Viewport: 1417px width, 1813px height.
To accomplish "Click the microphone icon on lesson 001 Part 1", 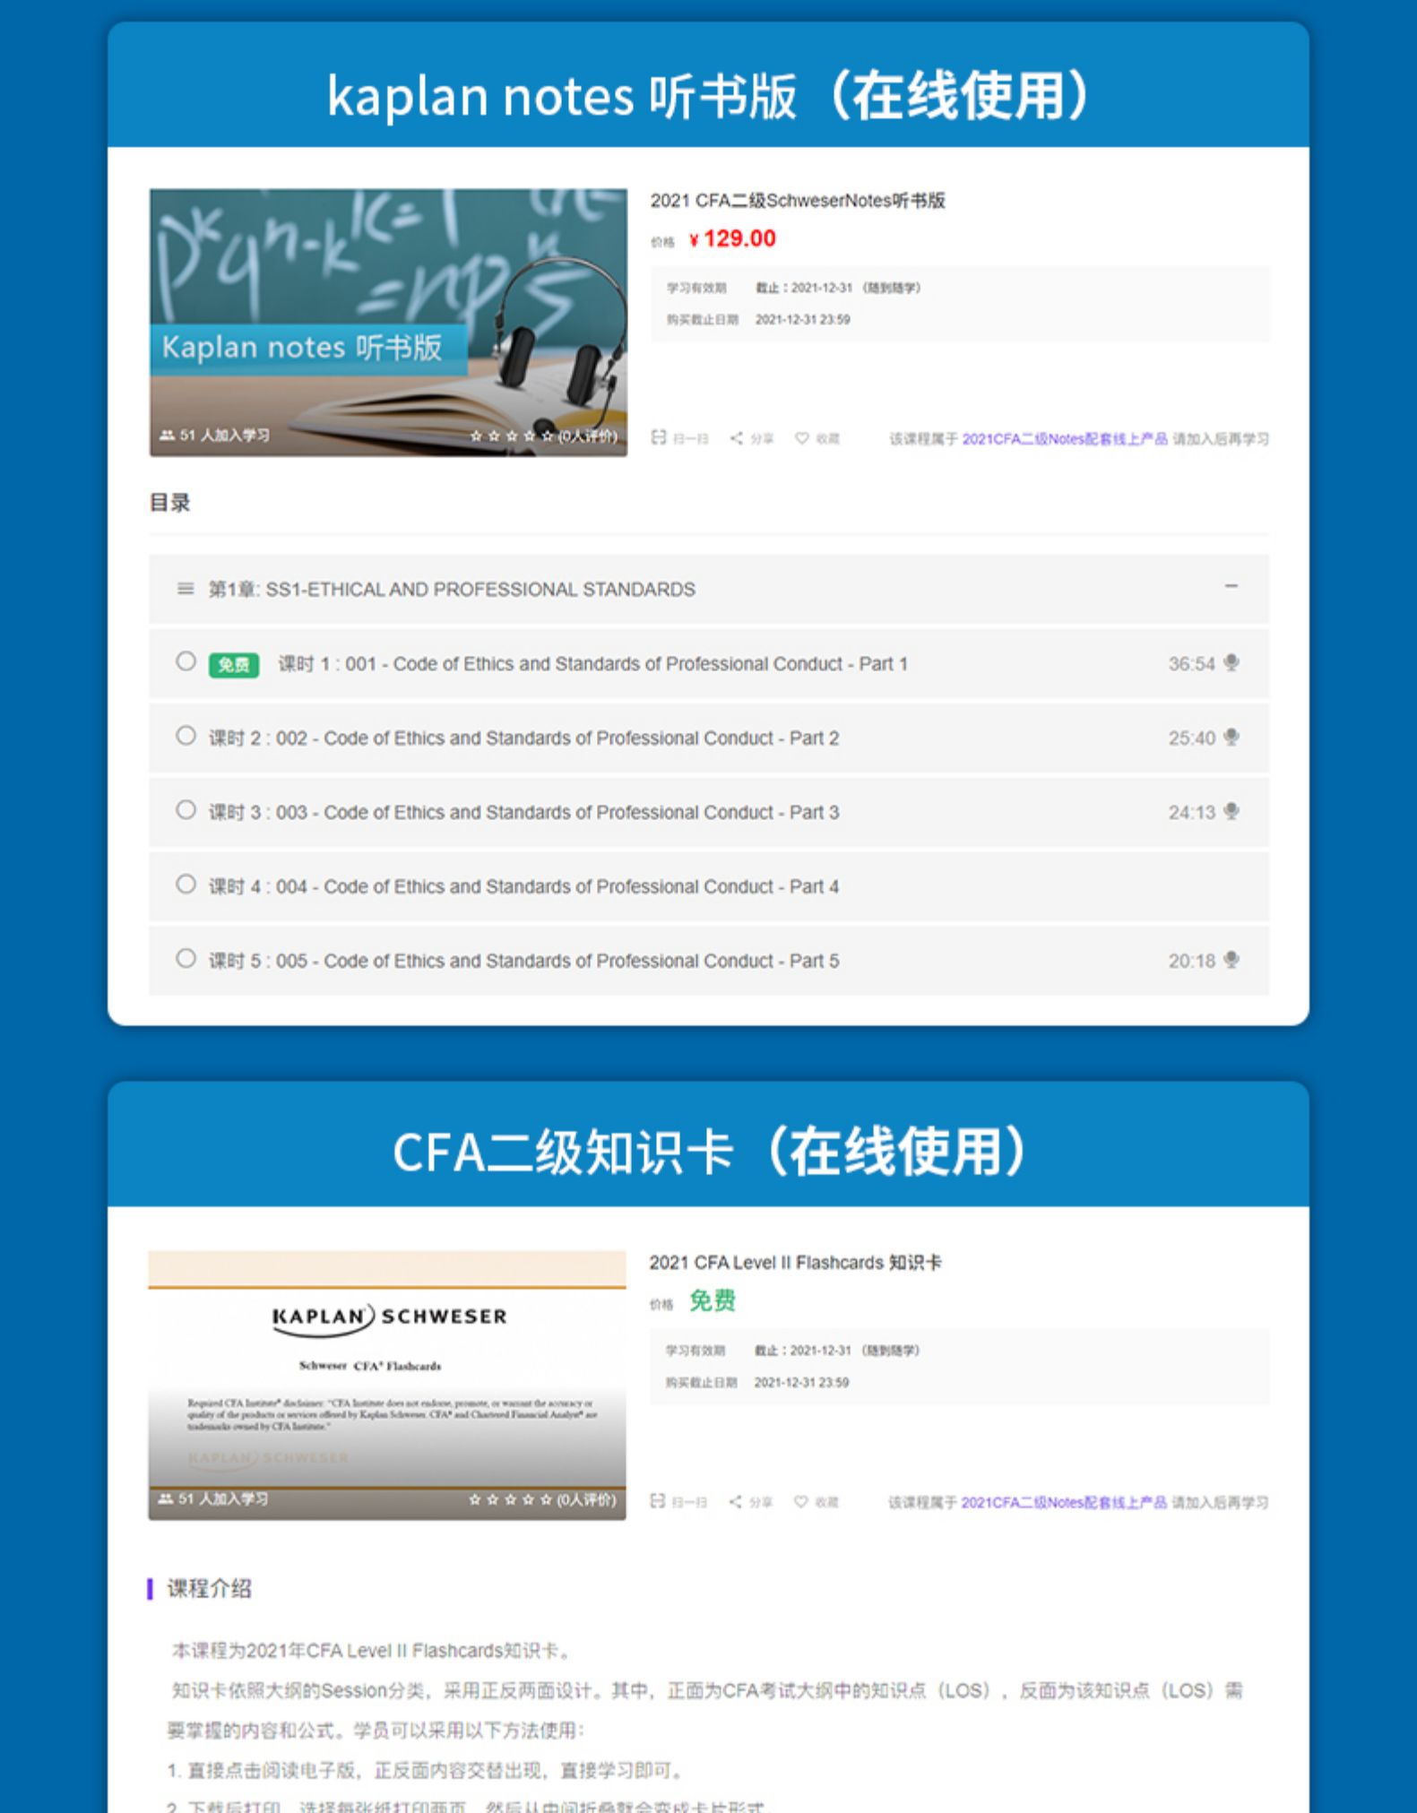I will click(x=1231, y=663).
